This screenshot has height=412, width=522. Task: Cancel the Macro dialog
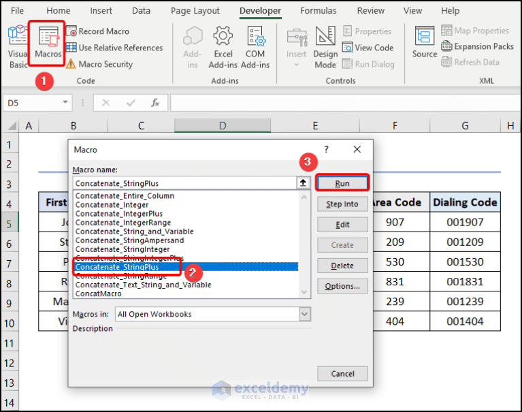pyautogui.click(x=342, y=374)
